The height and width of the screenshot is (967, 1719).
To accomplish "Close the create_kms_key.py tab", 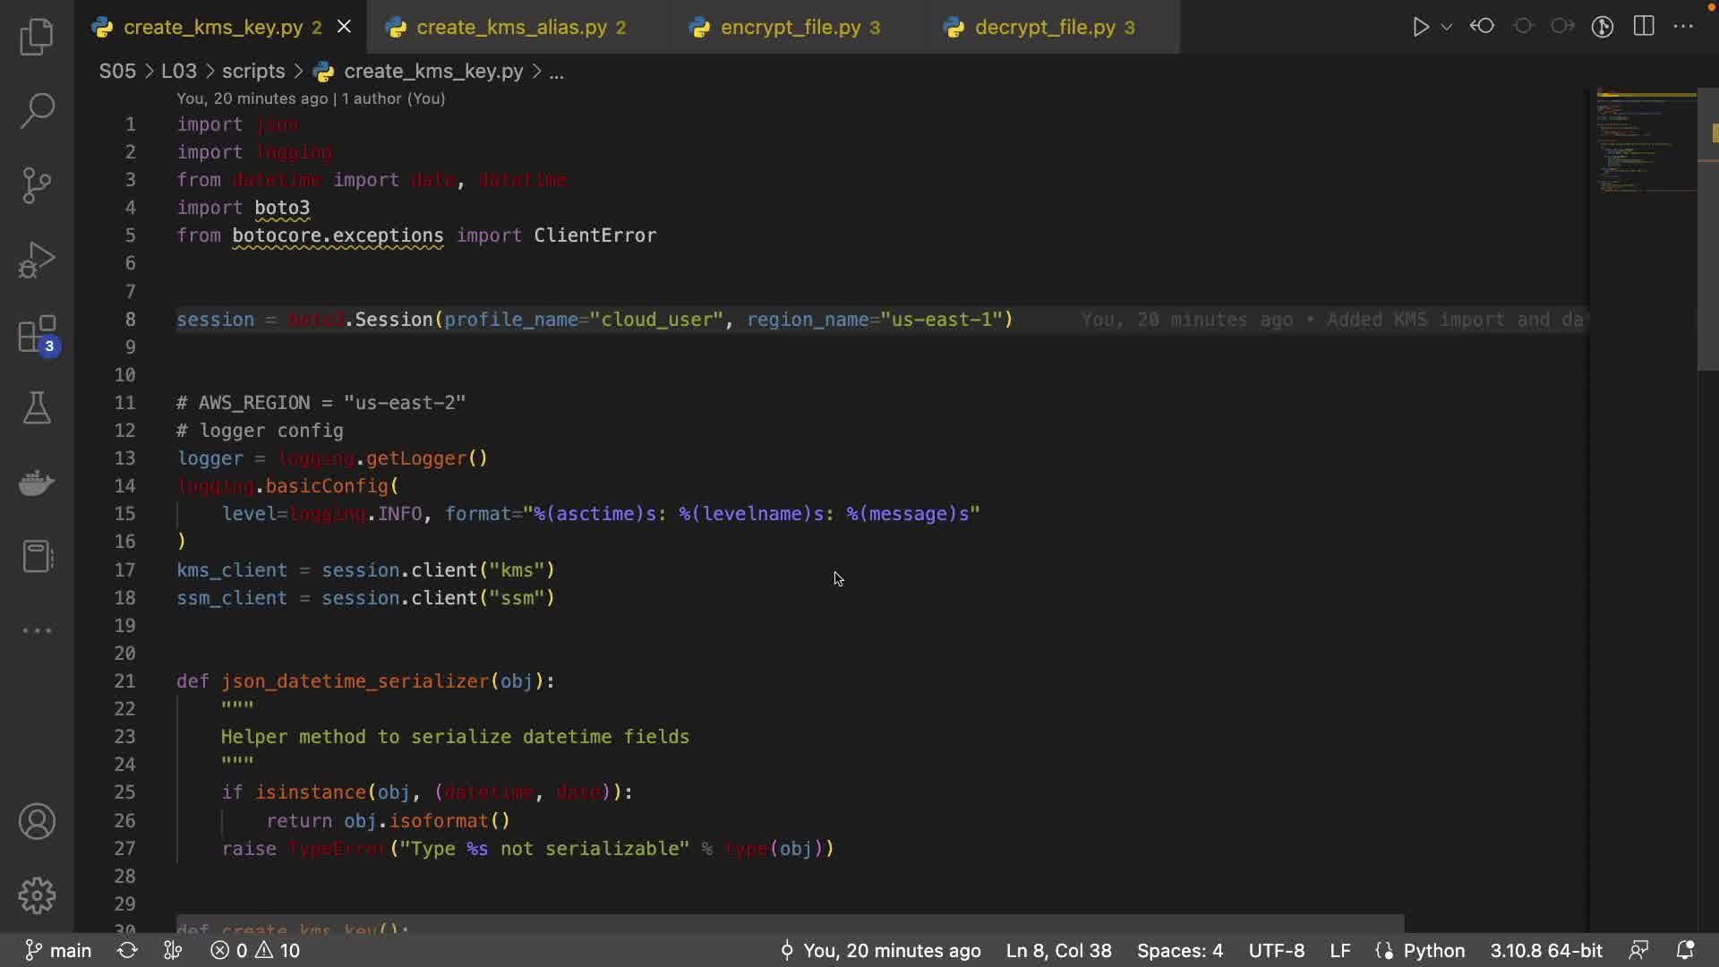I will 344,27.
